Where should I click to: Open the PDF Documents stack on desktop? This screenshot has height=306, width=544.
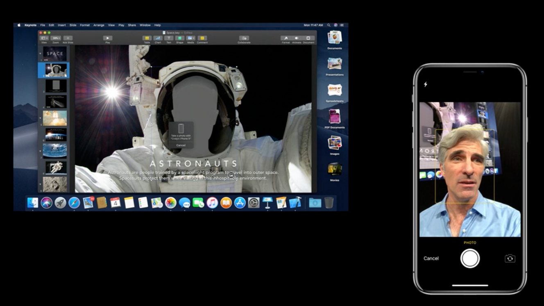tap(335, 117)
